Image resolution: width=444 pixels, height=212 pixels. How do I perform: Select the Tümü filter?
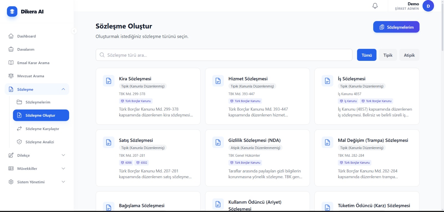[366, 55]
